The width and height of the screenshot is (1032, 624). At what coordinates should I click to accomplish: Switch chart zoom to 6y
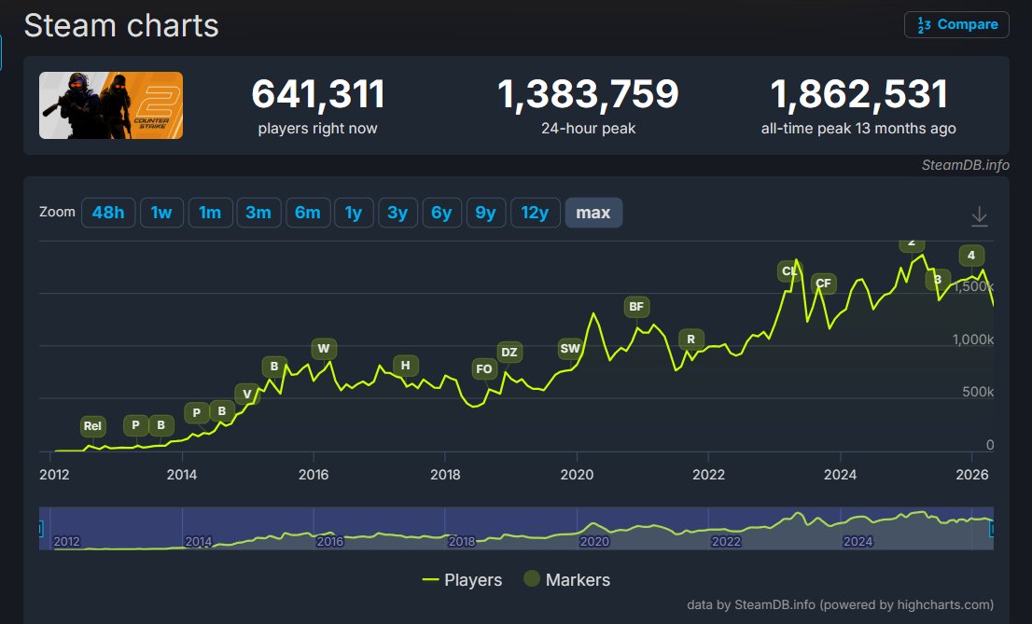pyautogui.click(x=441, y=213)
